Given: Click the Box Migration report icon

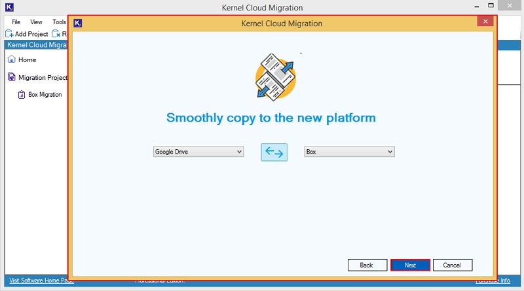Looking at the screenshot, I should tap(22, 95).
